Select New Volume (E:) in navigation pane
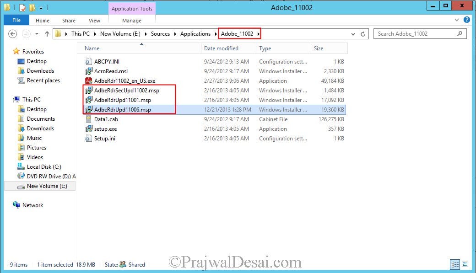 point(40,186)
